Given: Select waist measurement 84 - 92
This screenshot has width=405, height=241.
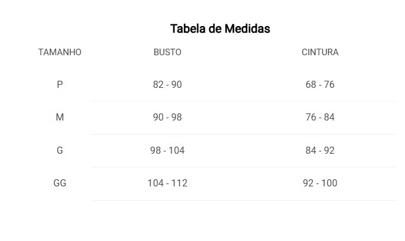Looking at the screenshot, I should pos(320,150).
